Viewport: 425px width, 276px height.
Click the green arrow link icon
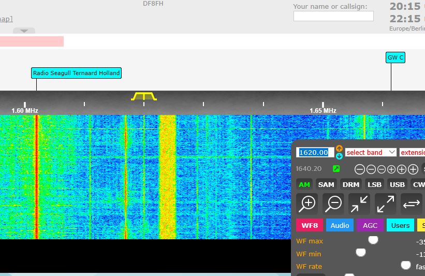click(336, 169)
